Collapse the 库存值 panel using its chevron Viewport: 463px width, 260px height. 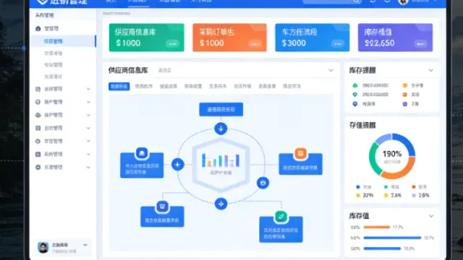431,216
